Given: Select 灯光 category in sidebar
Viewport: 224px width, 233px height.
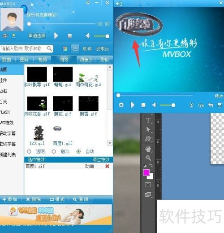Looking at the screenshot, I should pyautogui.click(x=12, y=101).
